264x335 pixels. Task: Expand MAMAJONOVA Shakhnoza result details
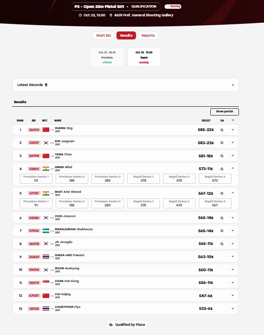233,231
